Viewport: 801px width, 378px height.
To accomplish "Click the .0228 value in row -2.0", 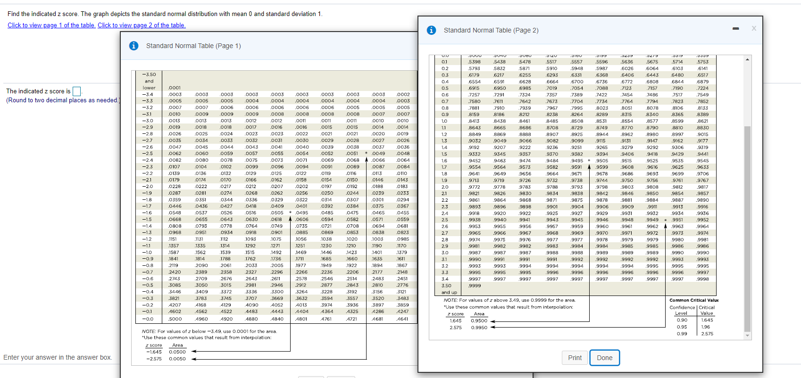I will click(175, 186).
